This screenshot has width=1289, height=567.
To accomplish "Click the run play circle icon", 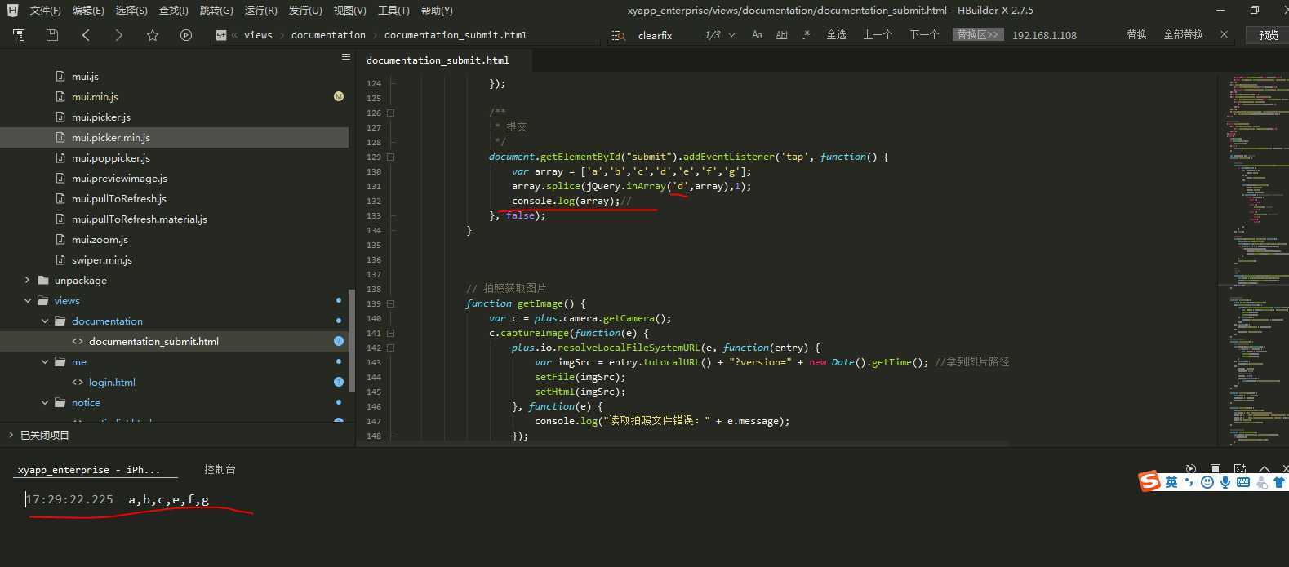I will (186, 35).
